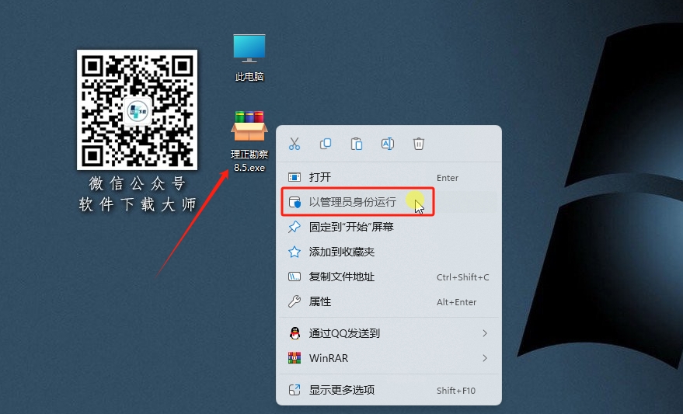
Task: Choose 复制文件地址 menu entry
Action: point(389,277)
